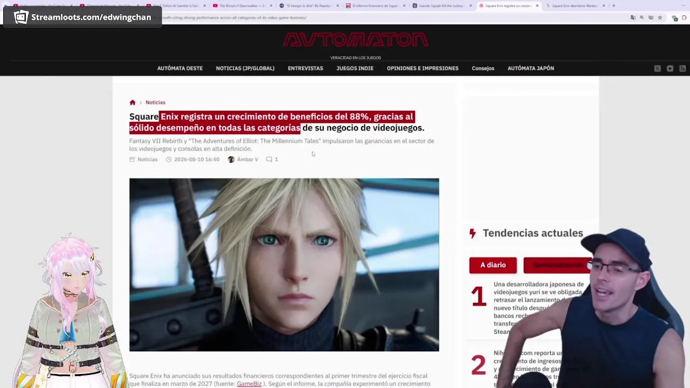Viewport: 690px width, 388px height.
Task: Open trending article number 1
Action: [539, 307]
